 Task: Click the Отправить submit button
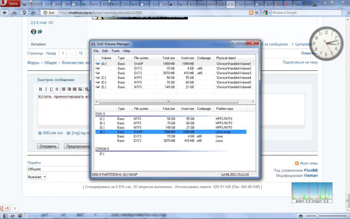48,146
